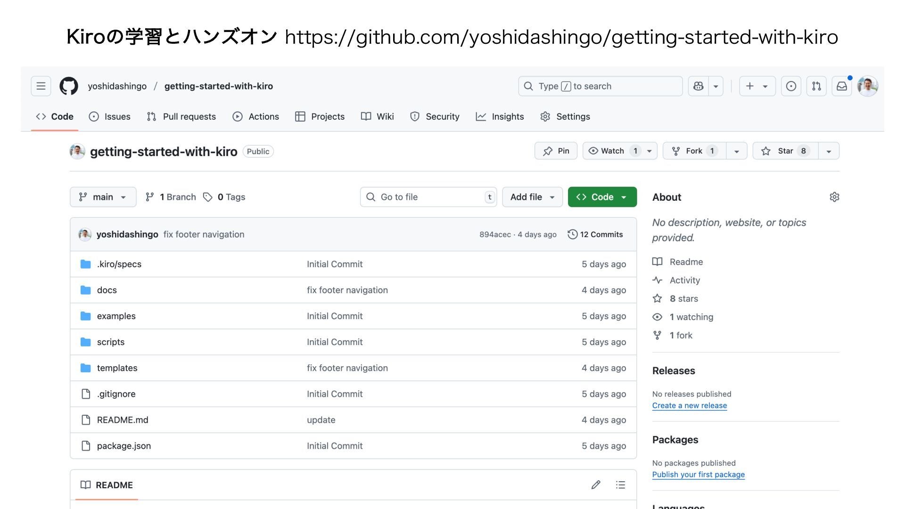Open the package.json file

tap(124, 445)
